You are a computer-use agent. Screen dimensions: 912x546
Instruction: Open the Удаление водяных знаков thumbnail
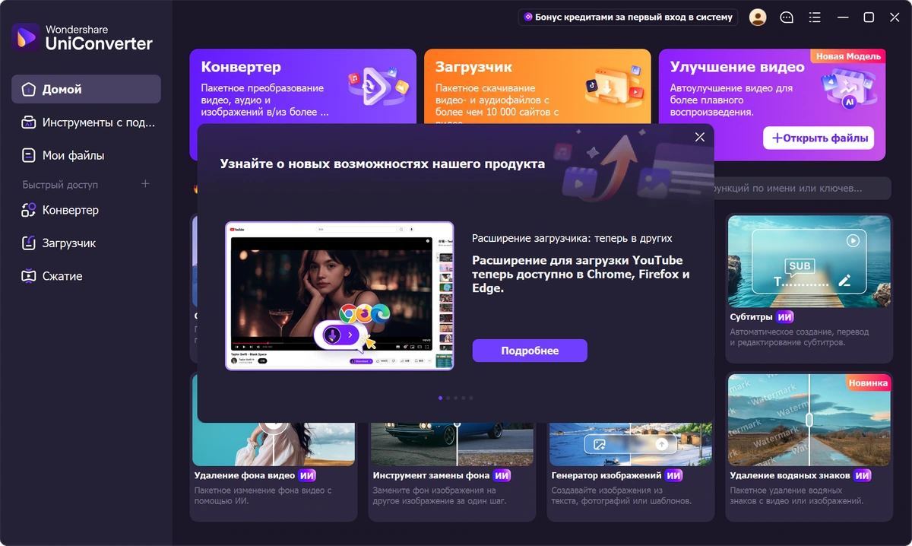point(809,419)
